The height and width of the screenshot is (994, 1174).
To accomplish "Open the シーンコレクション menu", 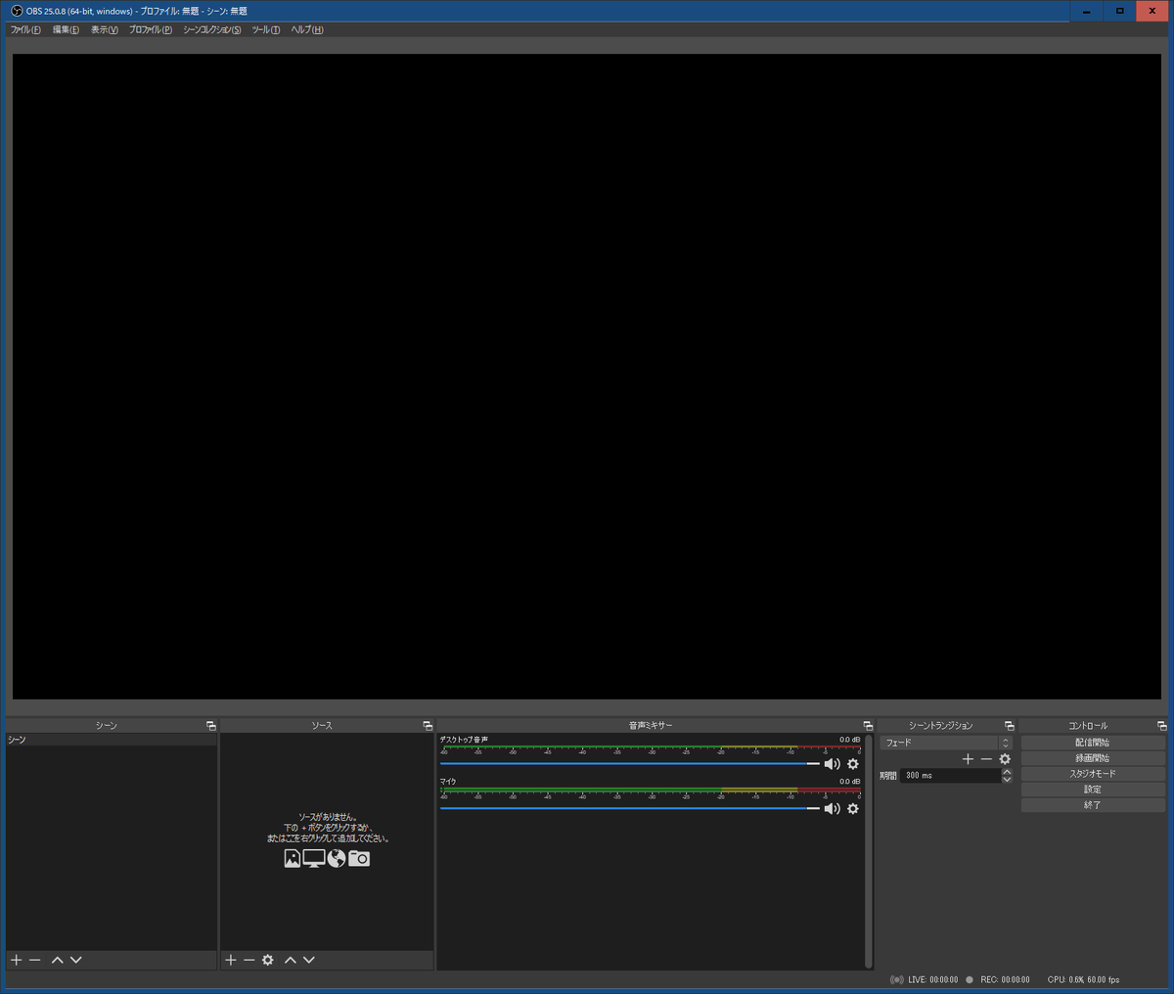I will (211, 29).
